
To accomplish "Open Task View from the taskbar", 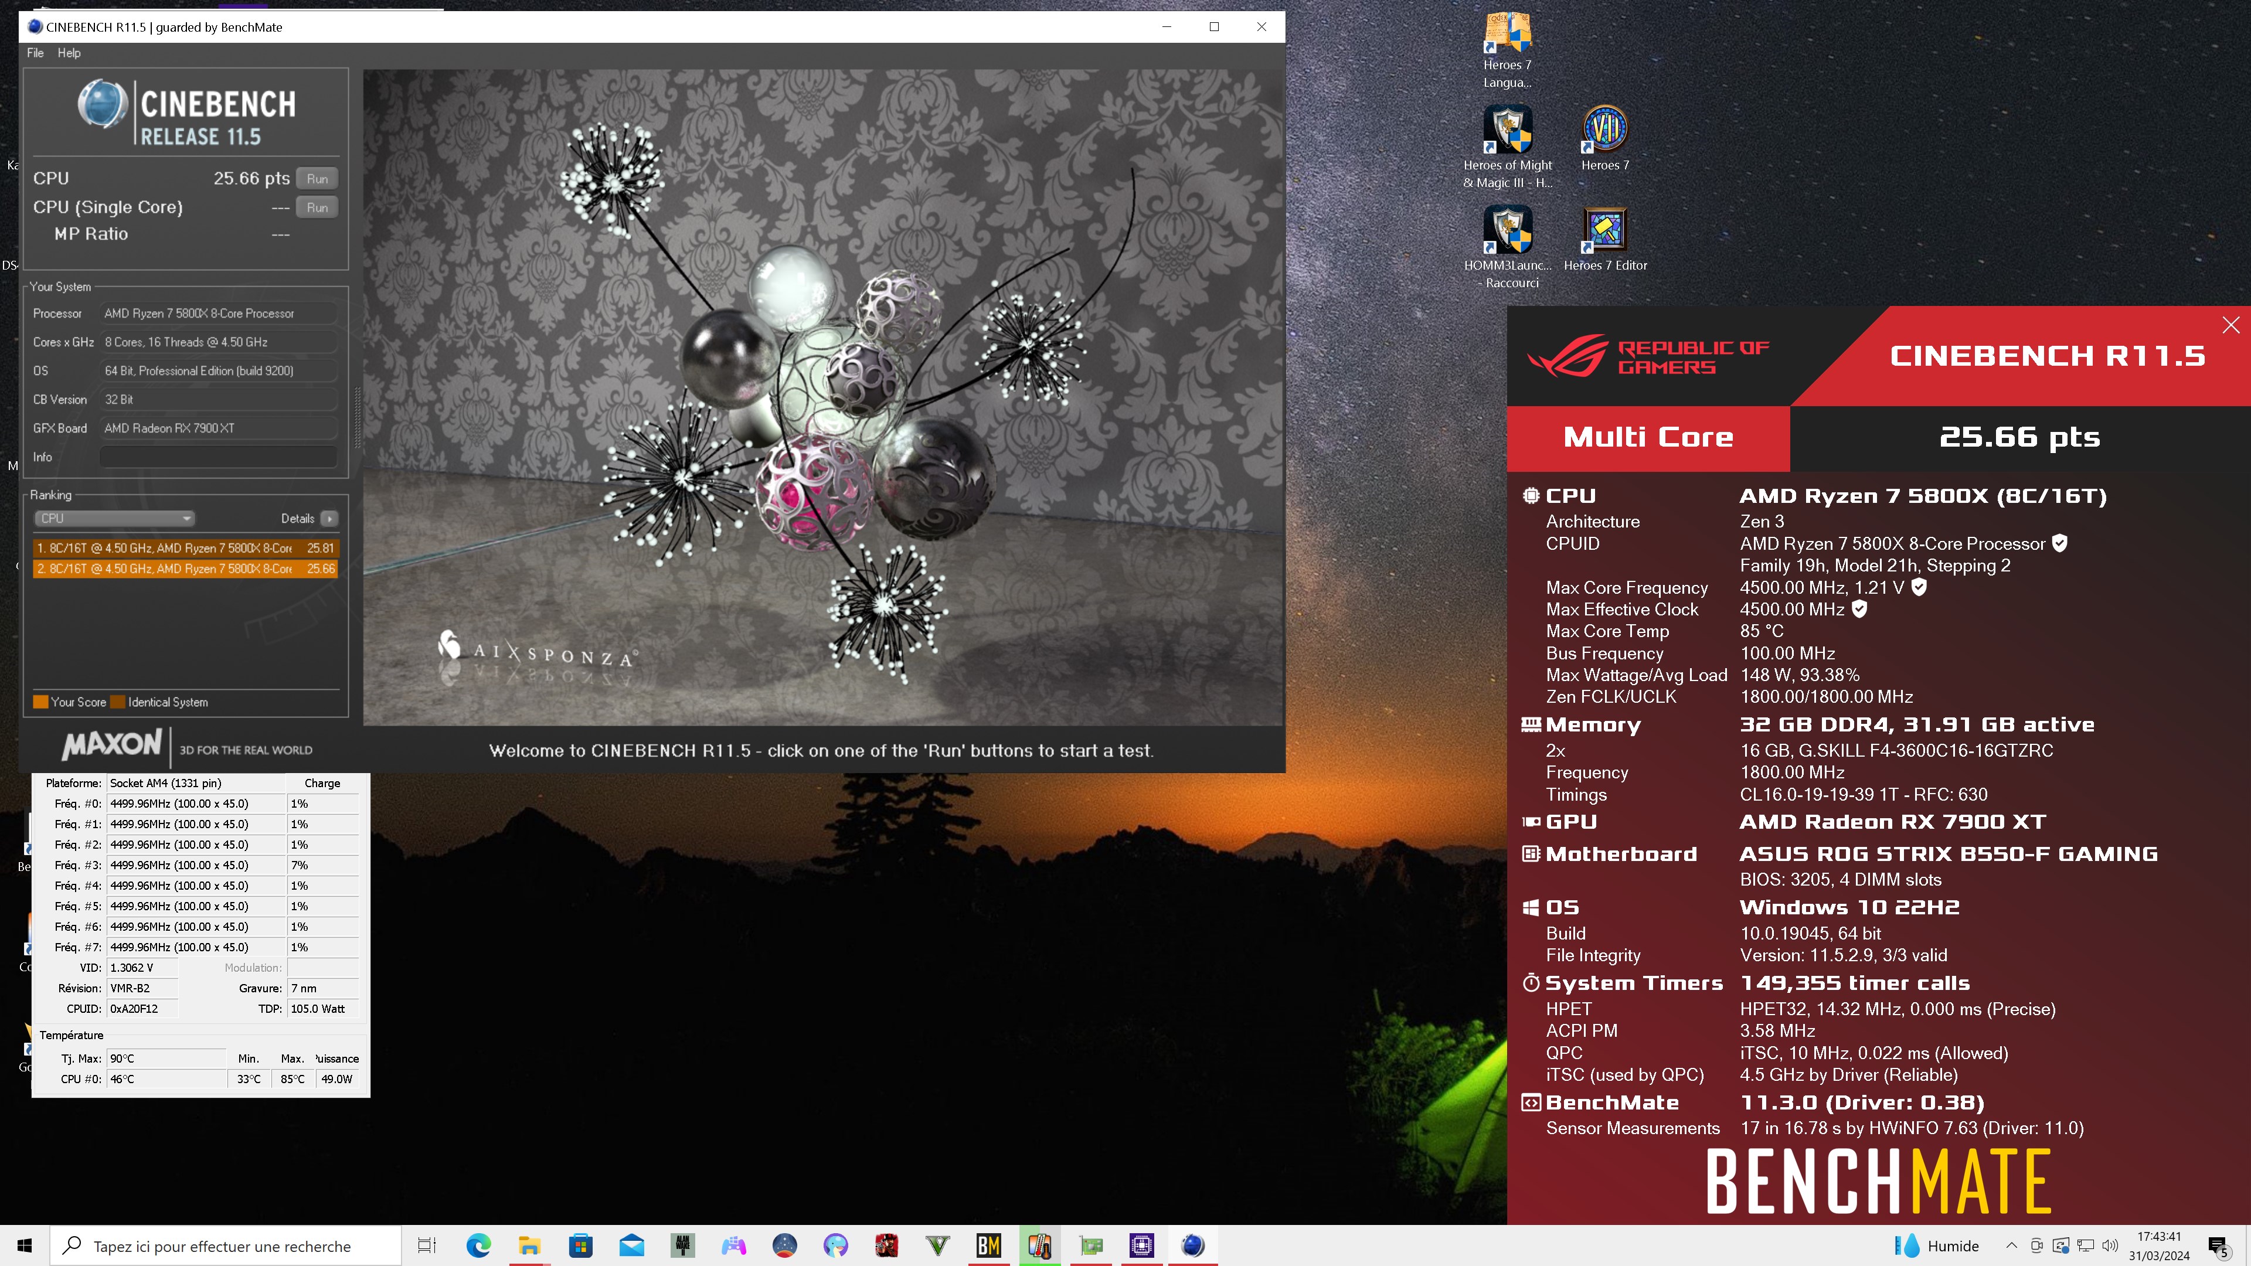I will (x=426, y=1245).
